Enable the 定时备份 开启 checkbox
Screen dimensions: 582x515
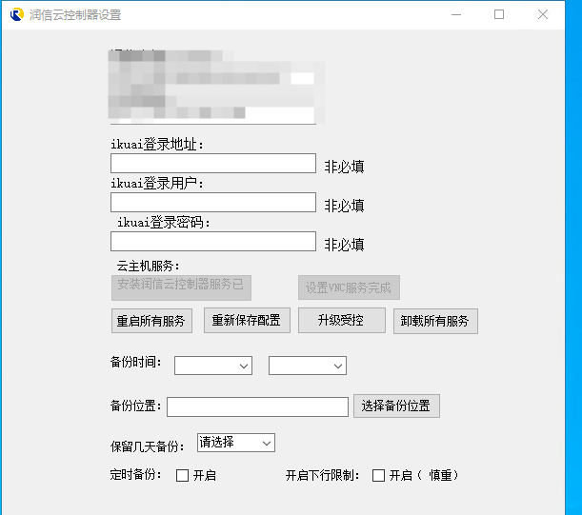pyautogui.click(x=182, y=475)
